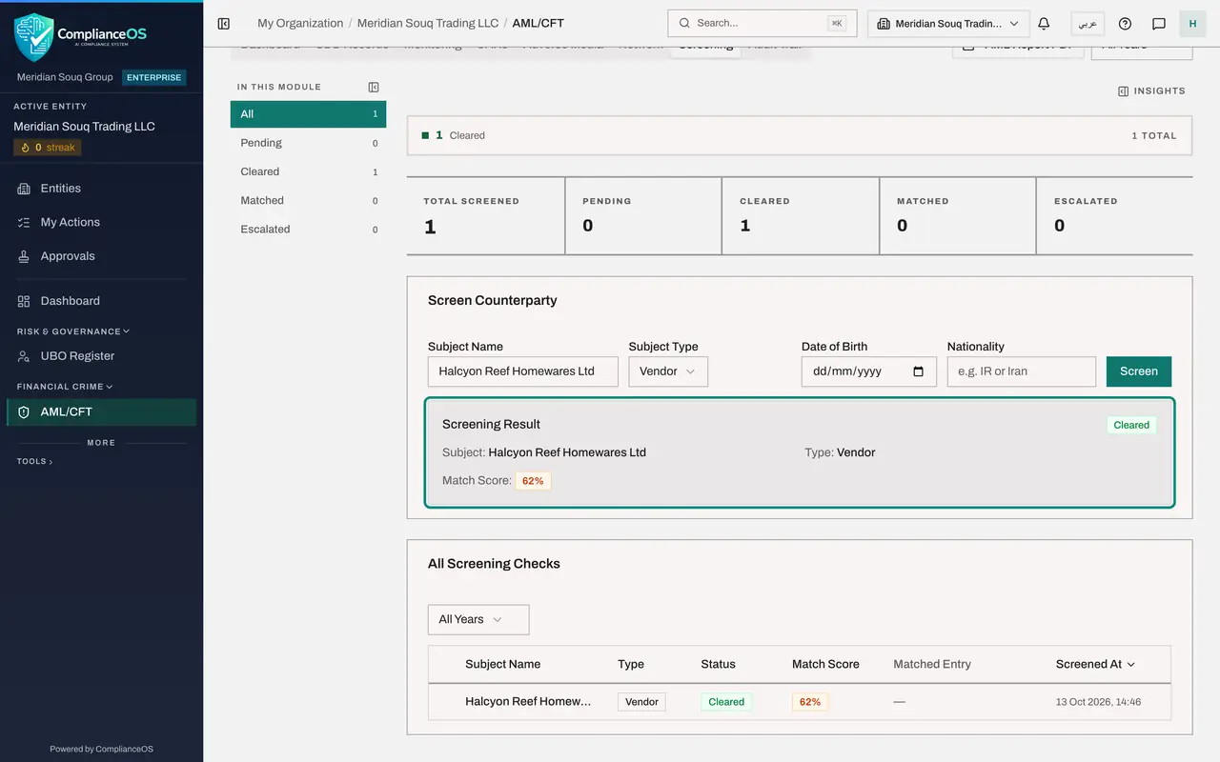The height and width of the screenshot is (762, 1220).
Task: Open the user avatar labelled H
Action: pyautogui.click(x=1192, y=23)
